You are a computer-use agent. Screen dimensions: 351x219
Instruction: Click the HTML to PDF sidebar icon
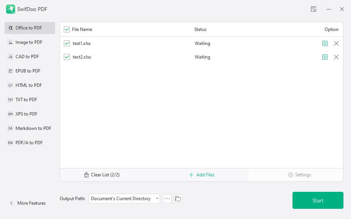pos(10,85)
